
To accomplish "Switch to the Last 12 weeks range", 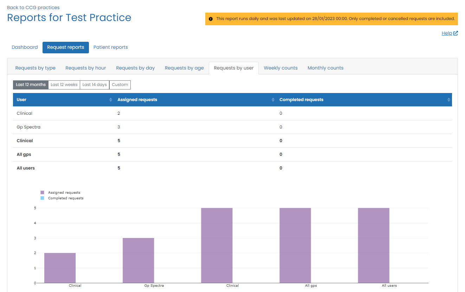I will 64,85.
